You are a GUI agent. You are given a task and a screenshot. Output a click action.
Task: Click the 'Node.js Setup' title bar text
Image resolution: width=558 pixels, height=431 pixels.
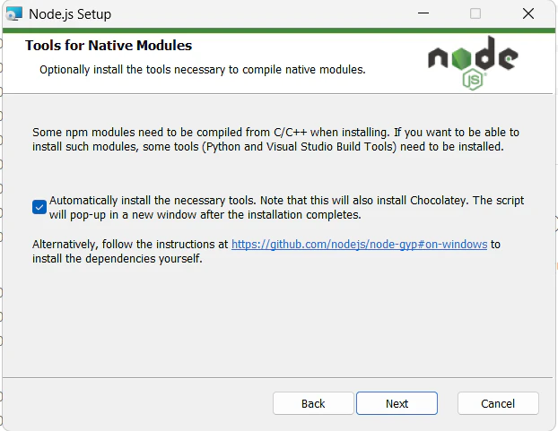[70, 14]
